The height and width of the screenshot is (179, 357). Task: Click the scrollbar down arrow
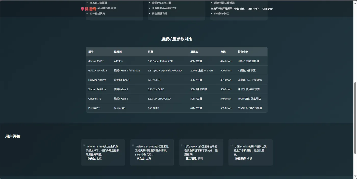tap(355, 177)
